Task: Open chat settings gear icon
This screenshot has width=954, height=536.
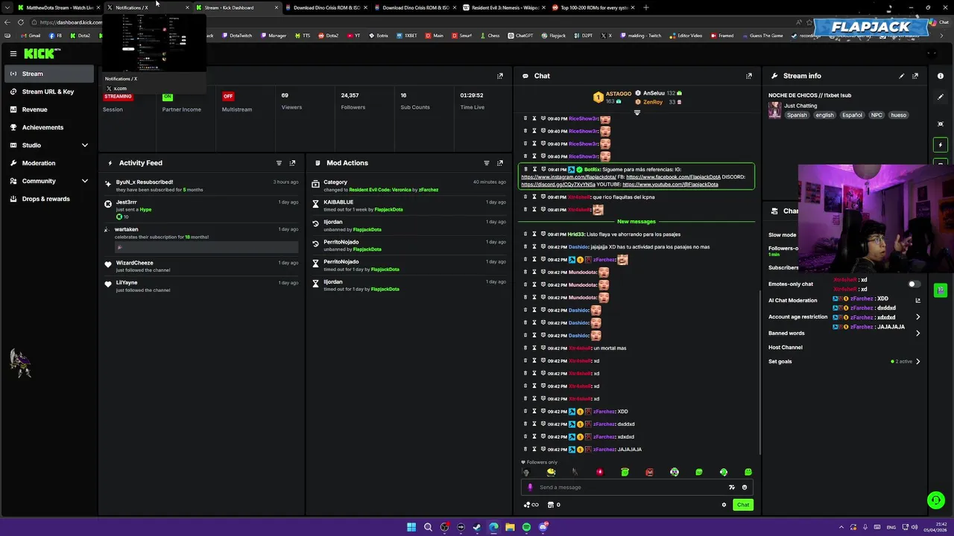Action: pos(724,505)
